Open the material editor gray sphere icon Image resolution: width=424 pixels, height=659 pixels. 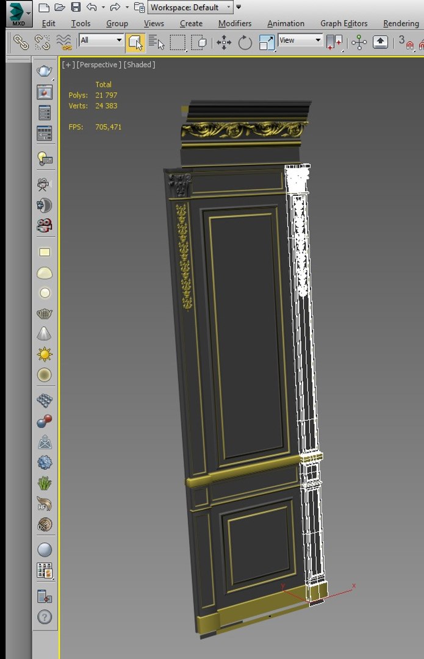(x=45, y=550)
